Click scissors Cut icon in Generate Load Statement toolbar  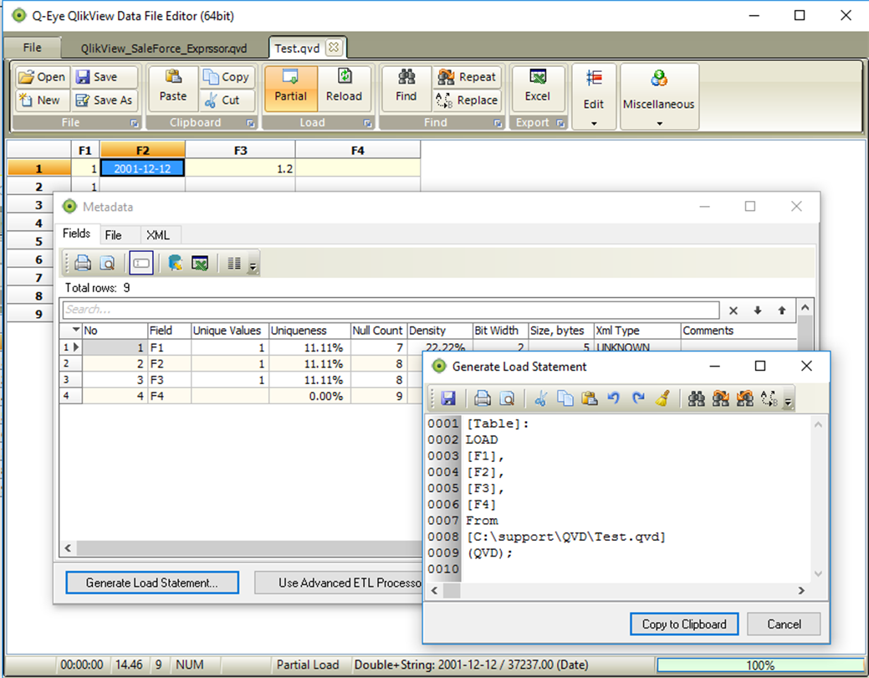pos(541,398)
